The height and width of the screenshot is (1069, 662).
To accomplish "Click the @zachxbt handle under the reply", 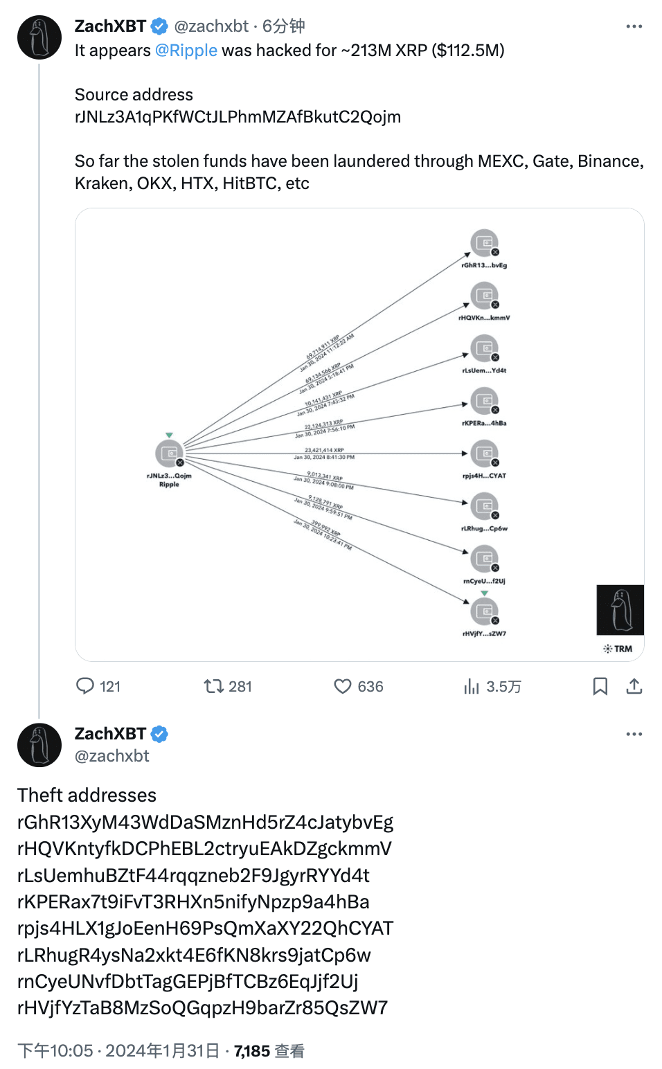I will pyautogui.click(x=111, y=756).
